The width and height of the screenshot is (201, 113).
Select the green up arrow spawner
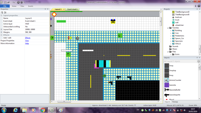coord(68,54)
